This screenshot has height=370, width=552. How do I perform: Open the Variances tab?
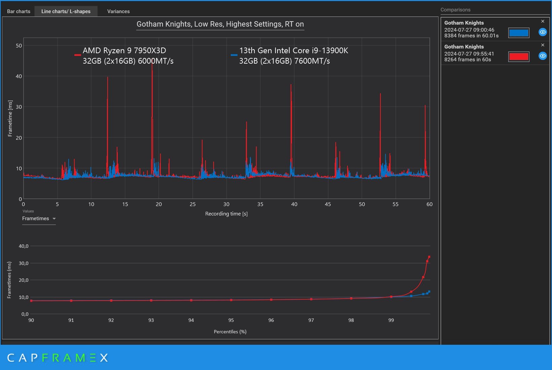(118, 11)
